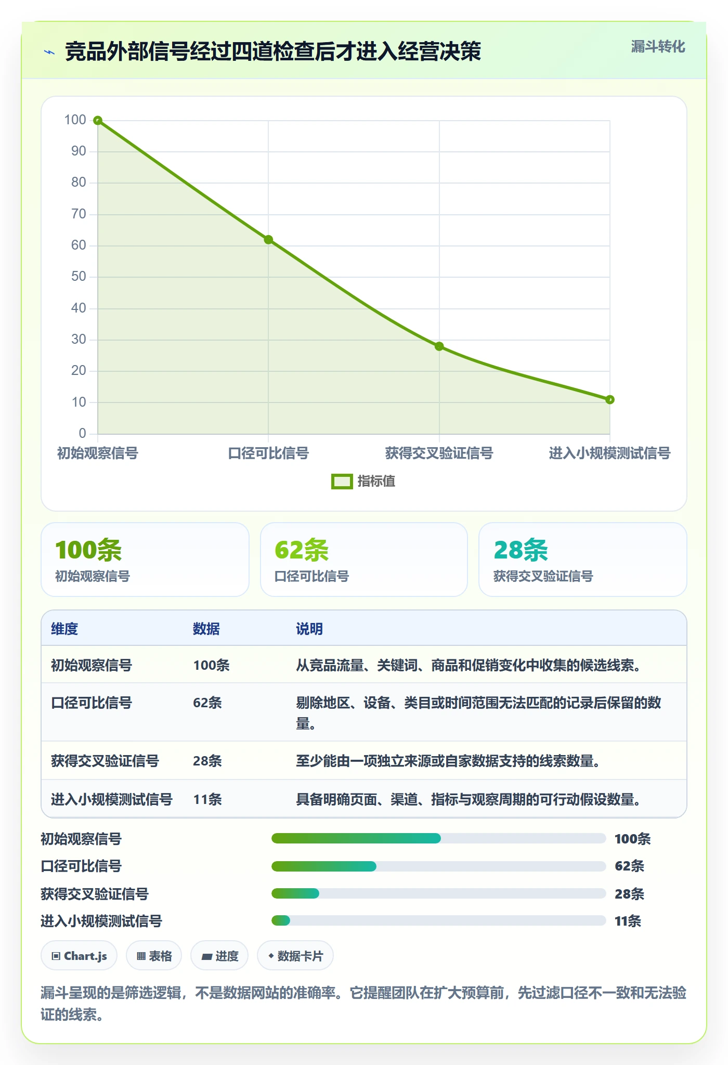Select the 初始观察信号 table row cell

[92, 665]
